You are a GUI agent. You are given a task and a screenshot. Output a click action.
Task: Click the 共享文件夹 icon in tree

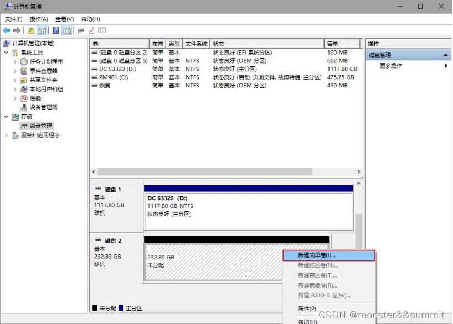(23, 80)
